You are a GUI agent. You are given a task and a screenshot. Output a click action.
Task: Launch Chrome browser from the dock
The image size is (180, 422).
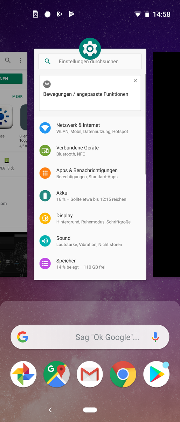tap(123, 374)
